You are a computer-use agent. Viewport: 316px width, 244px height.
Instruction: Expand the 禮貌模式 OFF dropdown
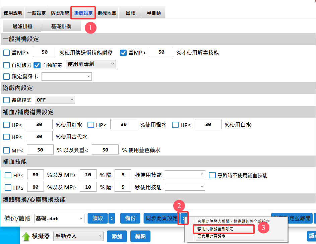point(55,100)
